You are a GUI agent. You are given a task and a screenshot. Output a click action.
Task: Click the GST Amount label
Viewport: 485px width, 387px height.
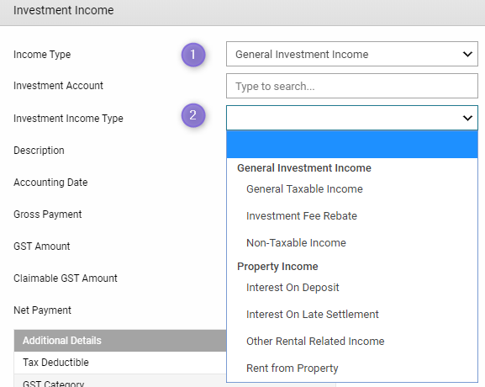42,247
